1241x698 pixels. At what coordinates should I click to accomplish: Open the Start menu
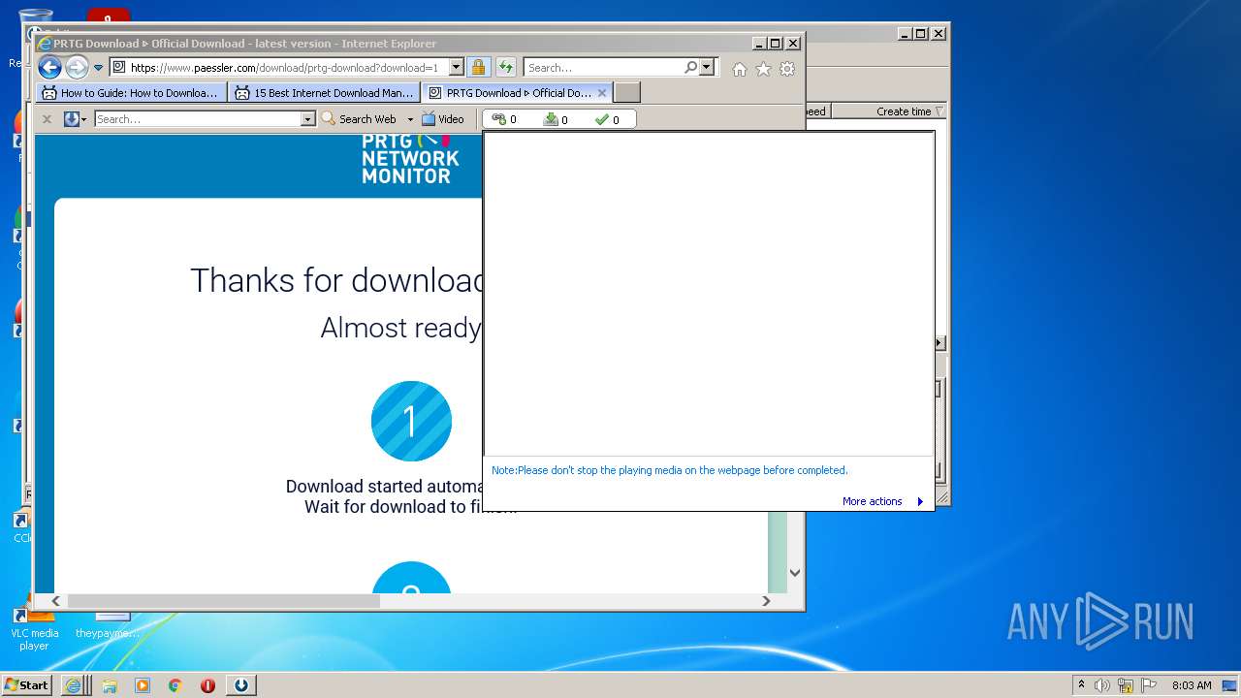tap(26, 684)
